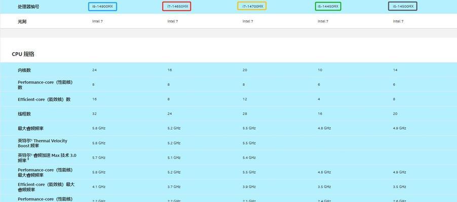Select the 5.4 GHz Turbo Boost Max value
Screen dimensions: 457x202
[249, 158]
